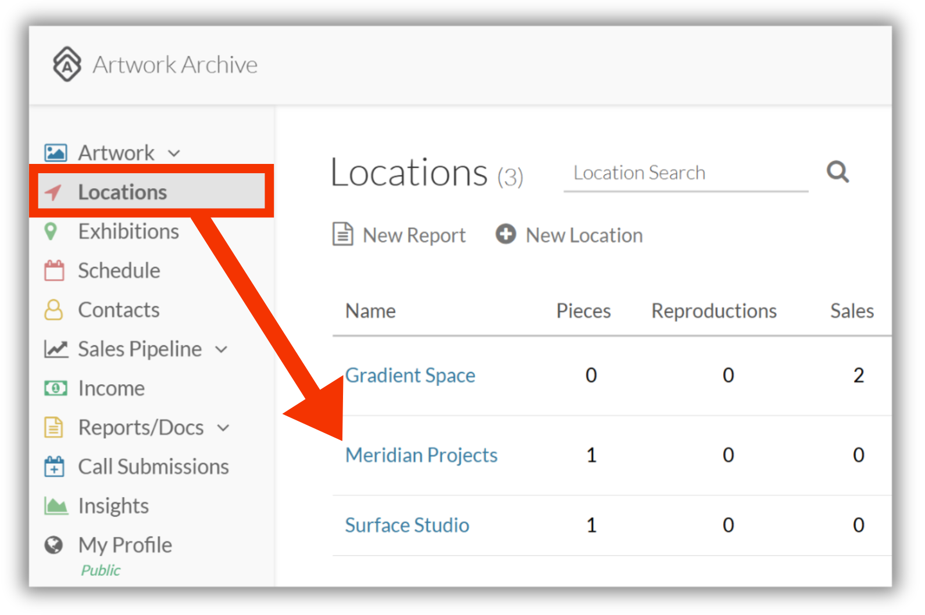The width and height of the screenshot is (925, 615).
Task: Click the Contacts person icon
Action: (x=53, y=310)
